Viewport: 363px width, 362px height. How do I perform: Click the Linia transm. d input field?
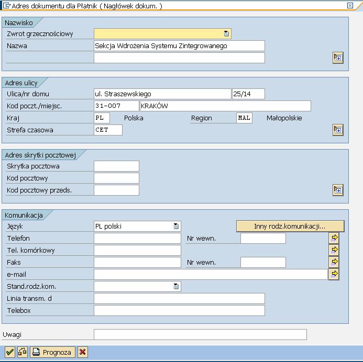click(x=179, y=298)
